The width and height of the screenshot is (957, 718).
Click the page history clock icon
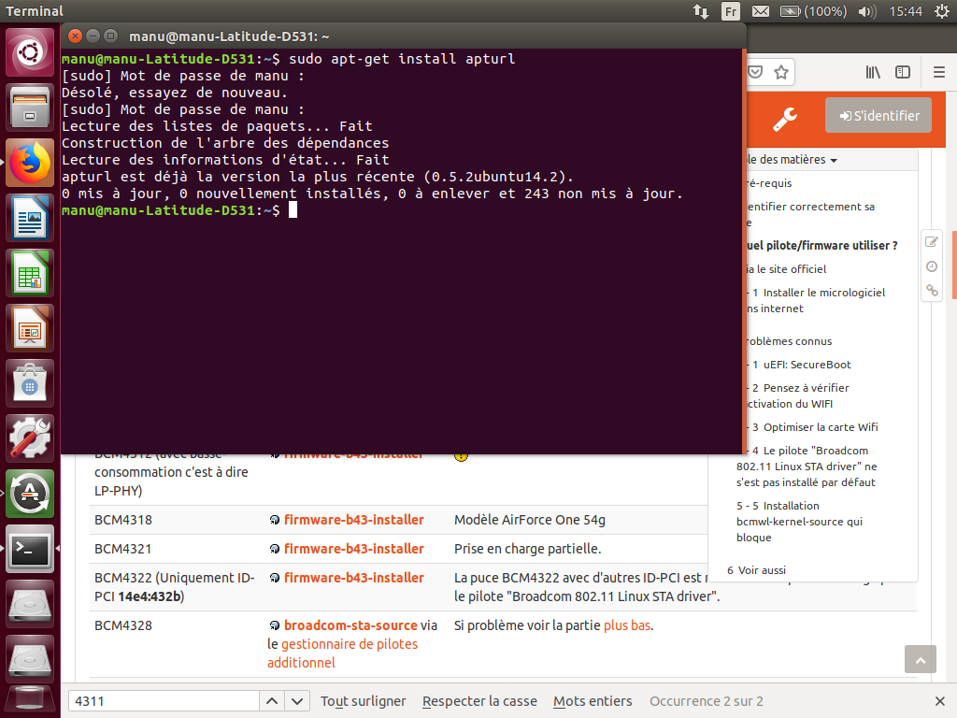click(x=932, y=266)
